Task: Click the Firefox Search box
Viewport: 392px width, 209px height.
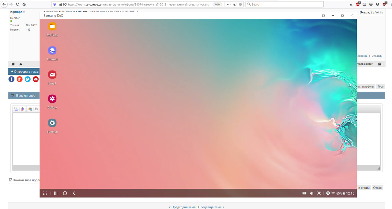Action: [285, 4]
